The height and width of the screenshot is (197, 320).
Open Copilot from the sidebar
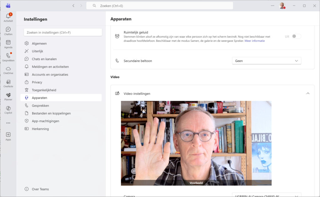click(8, 109)
